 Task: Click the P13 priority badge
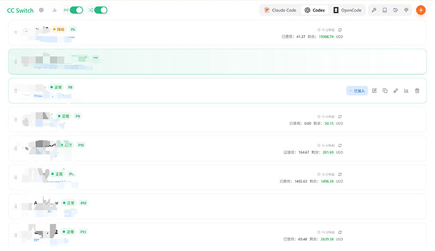(x=83, y=232)
